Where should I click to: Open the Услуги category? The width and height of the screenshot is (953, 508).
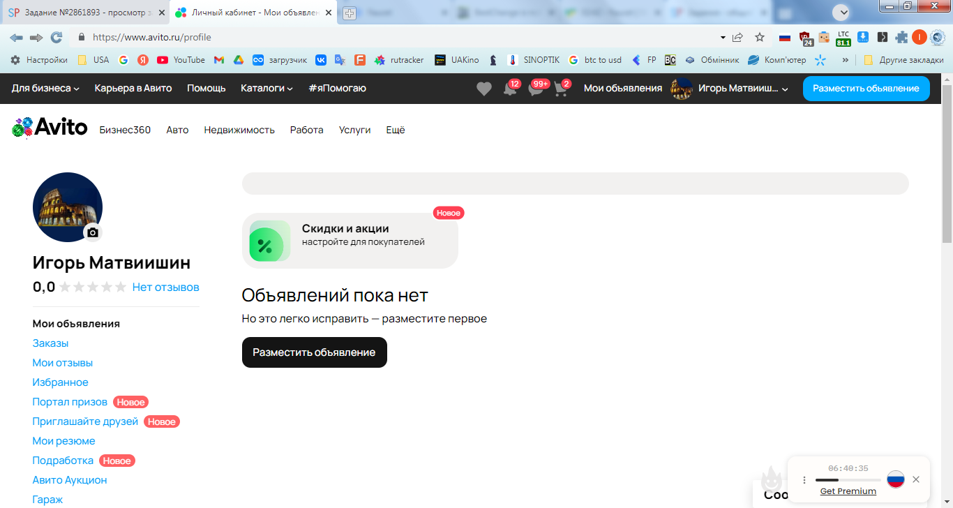354,130
